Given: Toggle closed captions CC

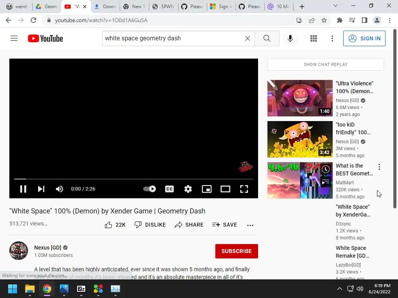Looking at the screenshot, I should click(169, 189).
